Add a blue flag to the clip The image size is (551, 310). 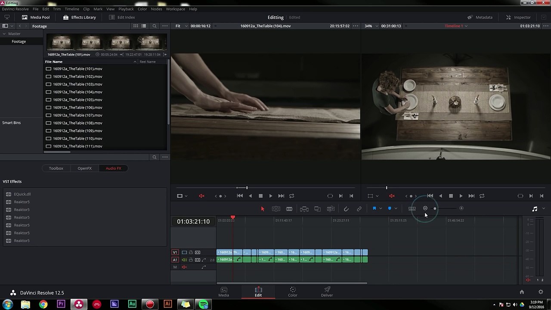(x=375, y=208)
